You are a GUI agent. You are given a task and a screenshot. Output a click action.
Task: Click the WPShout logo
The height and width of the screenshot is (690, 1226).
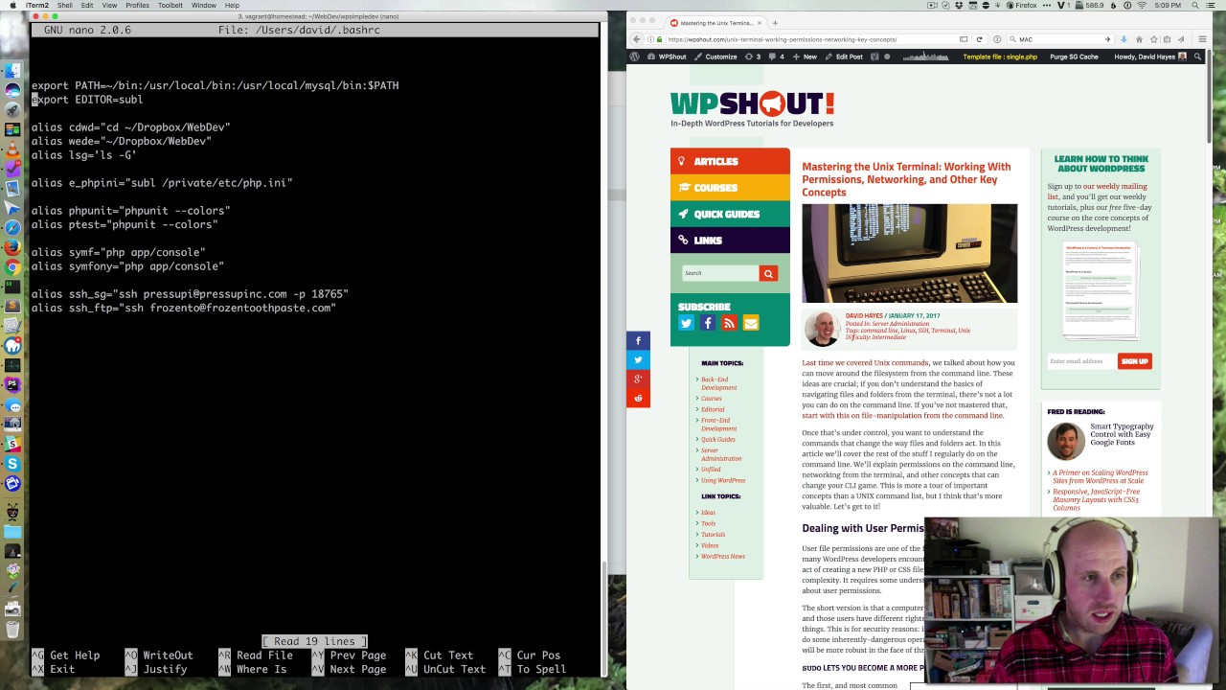[x=752, y=109]
